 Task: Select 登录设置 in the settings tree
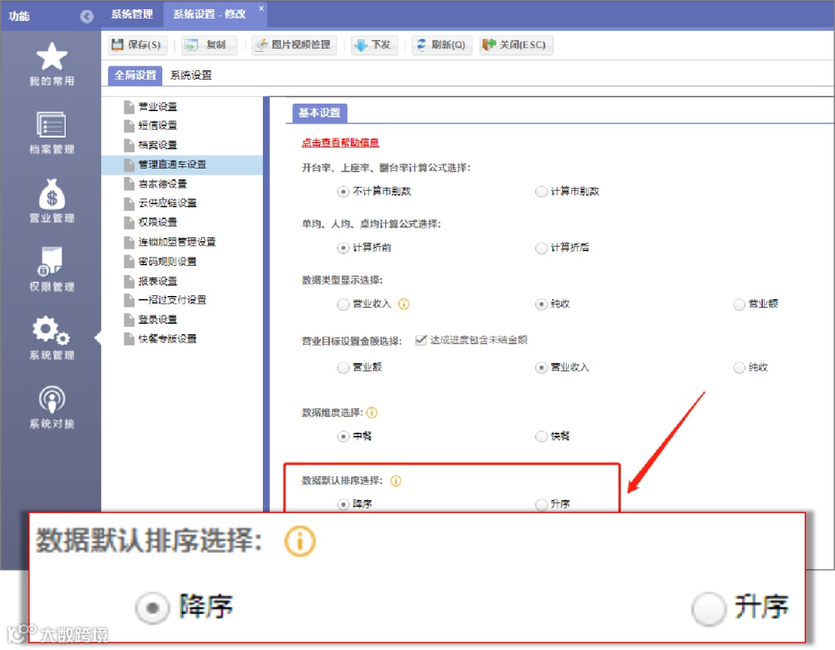click(158, 319)
